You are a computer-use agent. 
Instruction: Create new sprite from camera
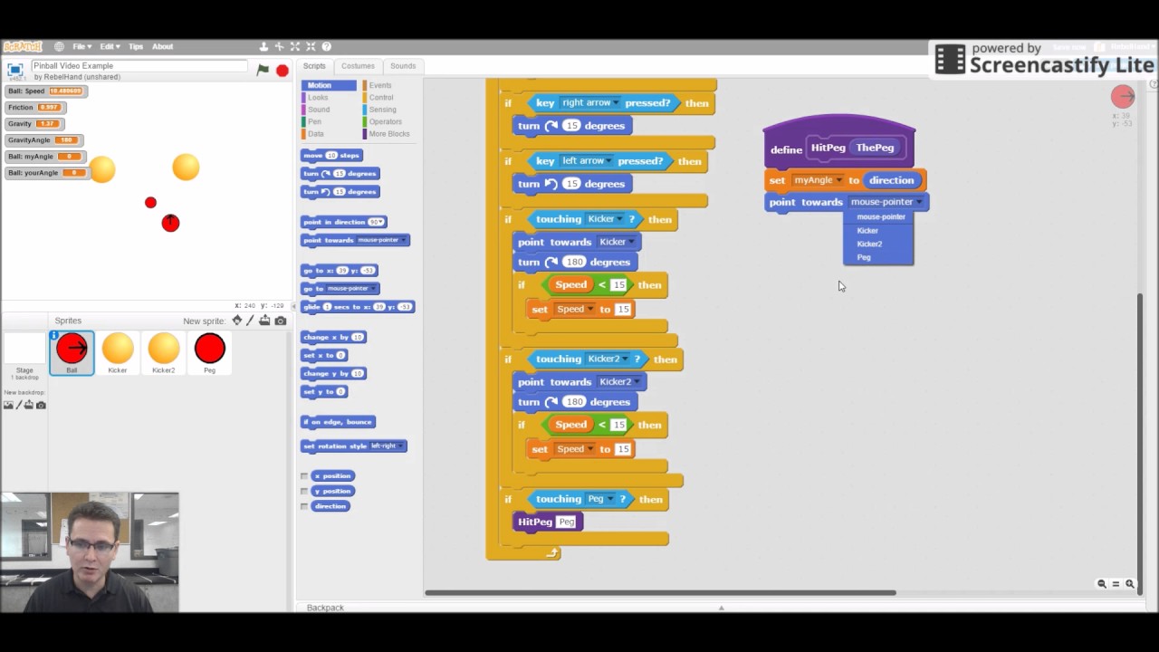point(281,321)
